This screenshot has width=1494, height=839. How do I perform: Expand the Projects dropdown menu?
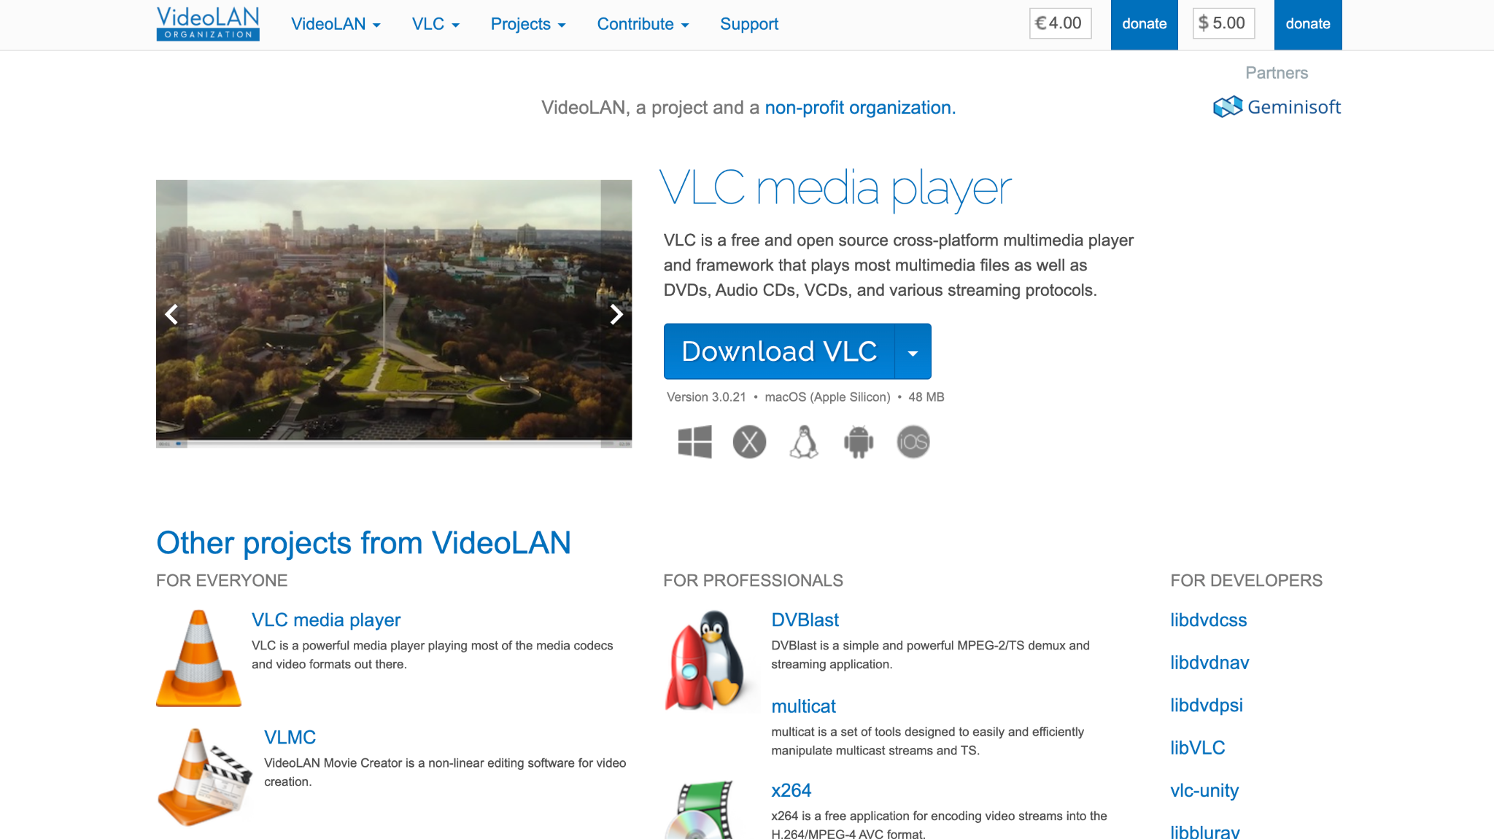tap(527, 24)
